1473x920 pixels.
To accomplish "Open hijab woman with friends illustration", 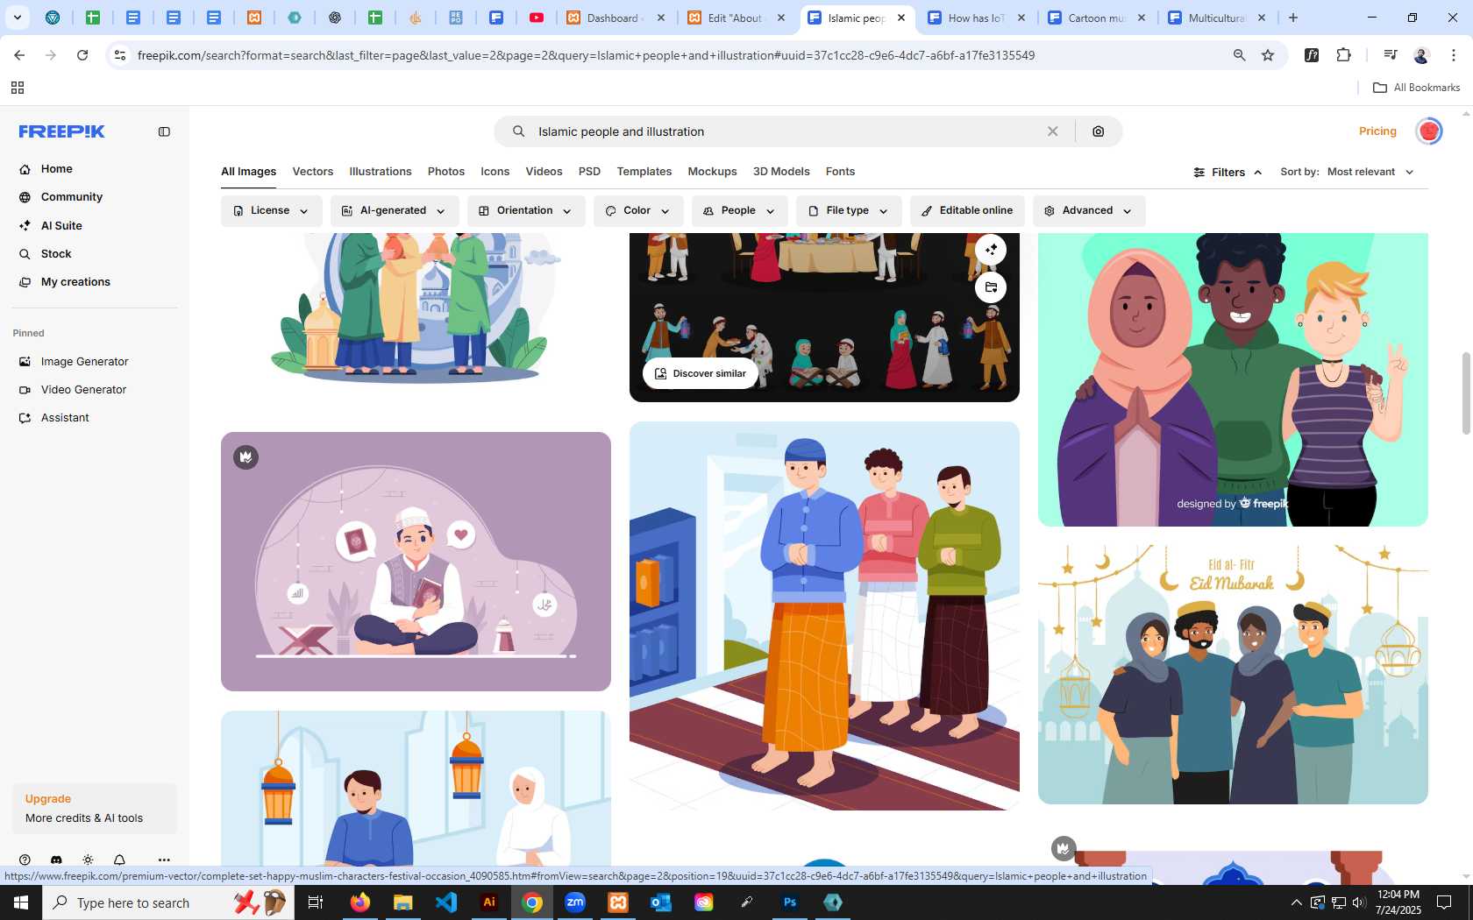I will (1233, 379).
